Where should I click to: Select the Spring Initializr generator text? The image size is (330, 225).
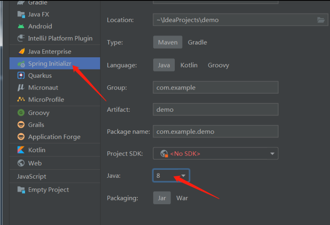[50, 64]
